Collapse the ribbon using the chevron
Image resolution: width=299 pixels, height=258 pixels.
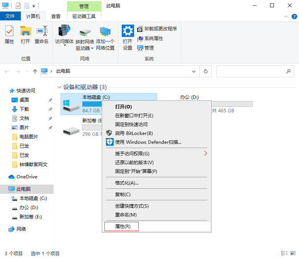[286, 17]
